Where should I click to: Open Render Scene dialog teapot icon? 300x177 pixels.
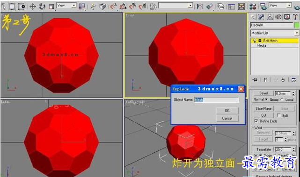tap(263, 7)
